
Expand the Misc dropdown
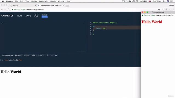(34, 55)
